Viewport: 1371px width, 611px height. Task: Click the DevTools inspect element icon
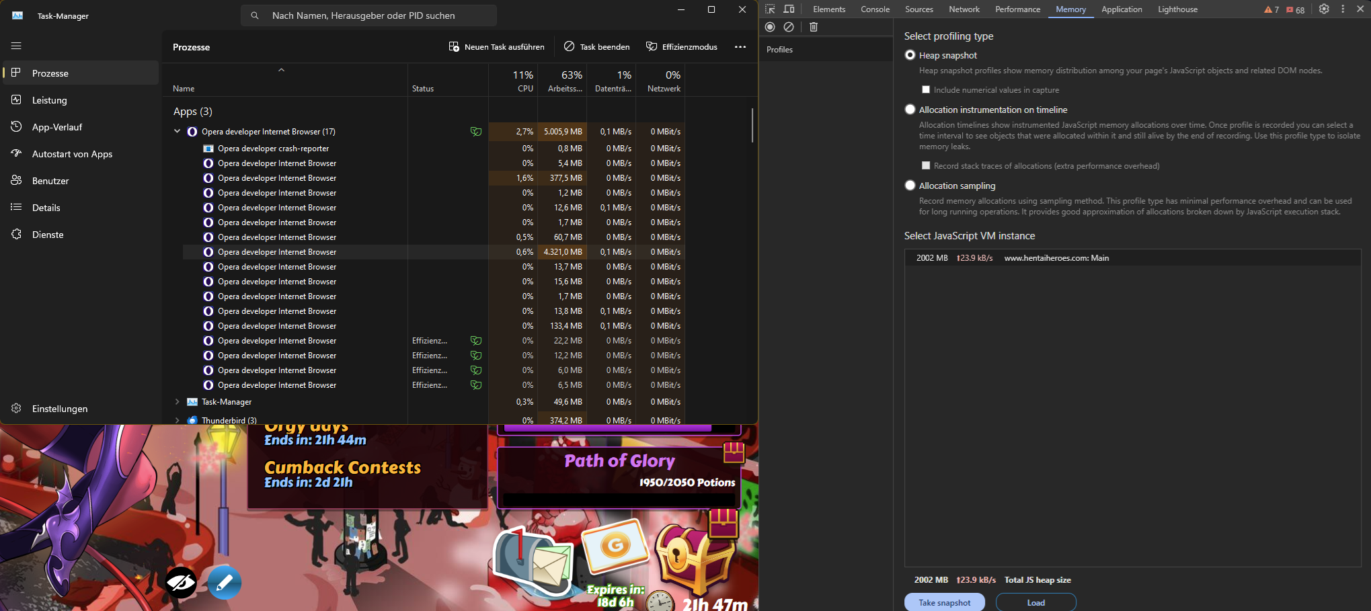click(x=770, y=9)
